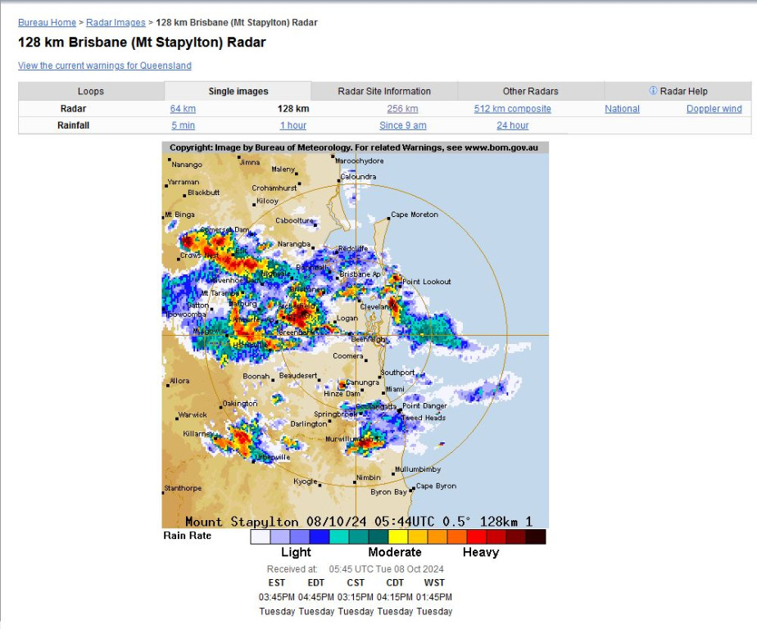Click the bright red rain rate swatch
Viewport: 757px width, 629px height.
tap(477, 536)
